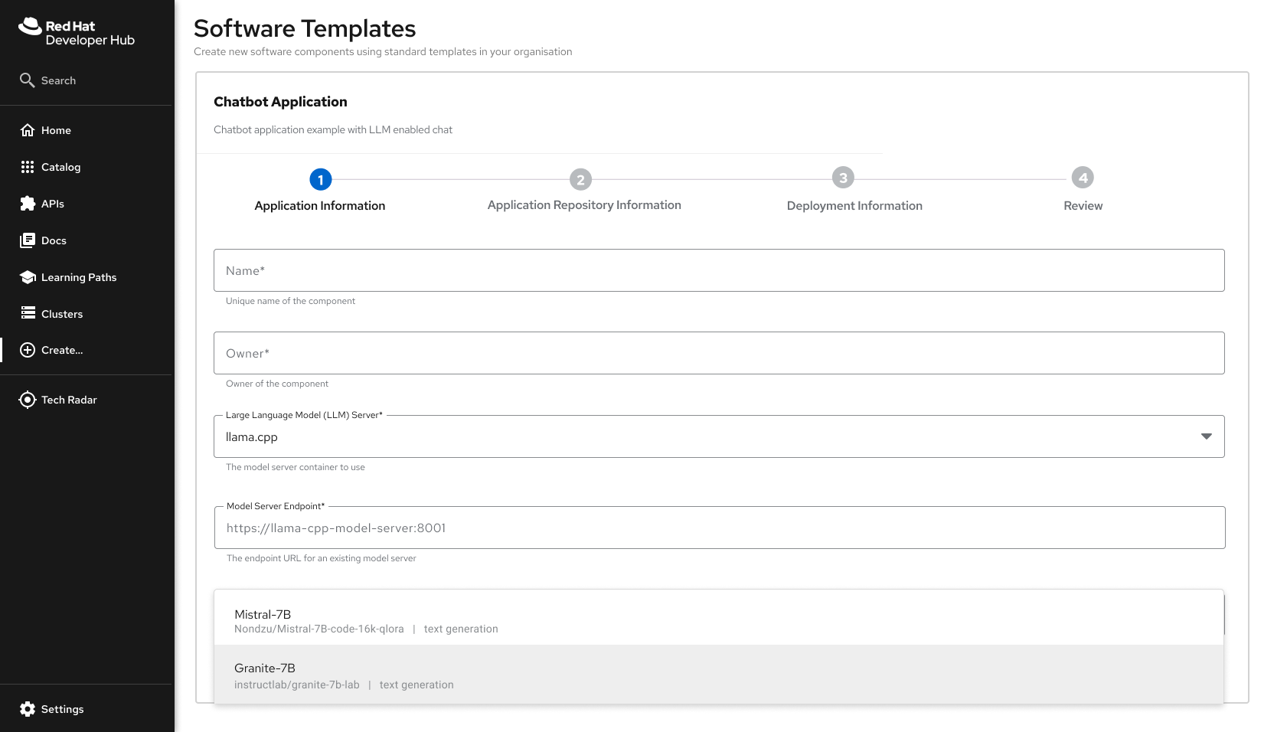Focus the Owner text field
1287x732 pixels.
click(x=718, y=353)
